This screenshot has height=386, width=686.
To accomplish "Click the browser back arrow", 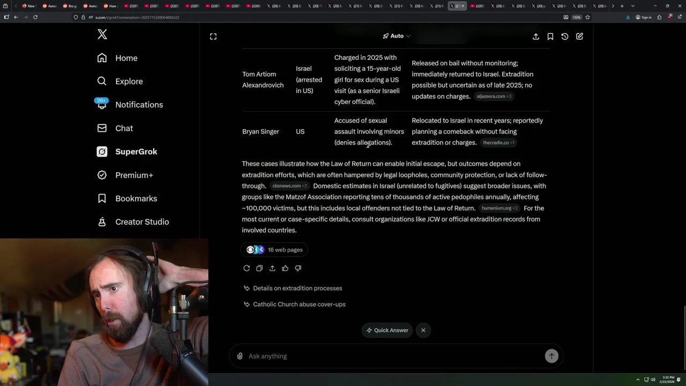I will 16,17.
